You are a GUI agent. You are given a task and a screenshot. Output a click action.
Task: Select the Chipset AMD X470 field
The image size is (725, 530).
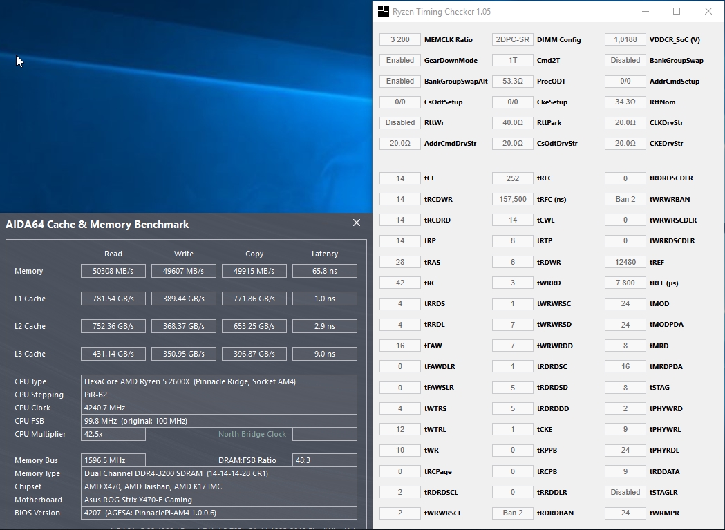coord(218,486)
